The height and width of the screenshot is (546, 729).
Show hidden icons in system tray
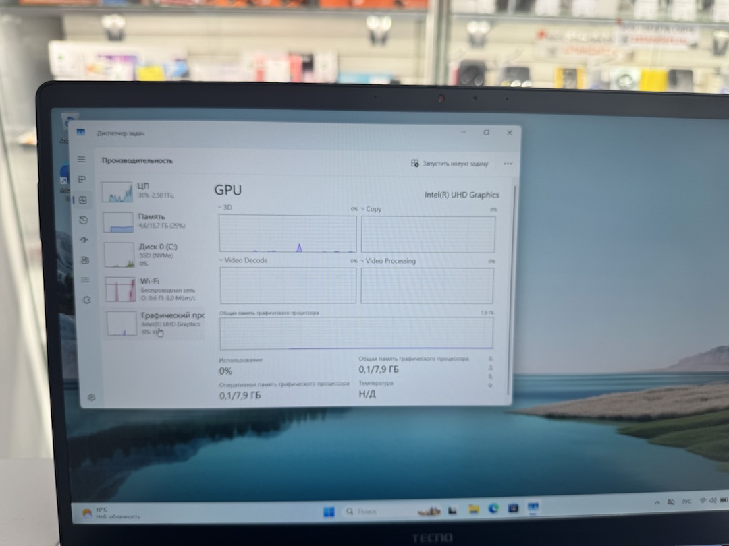coord(657,502)
